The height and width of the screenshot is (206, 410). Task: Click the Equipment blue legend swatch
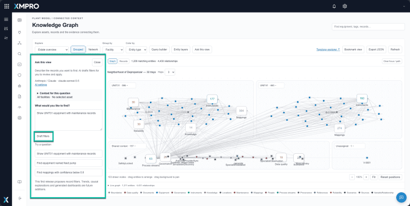(157, 193)
